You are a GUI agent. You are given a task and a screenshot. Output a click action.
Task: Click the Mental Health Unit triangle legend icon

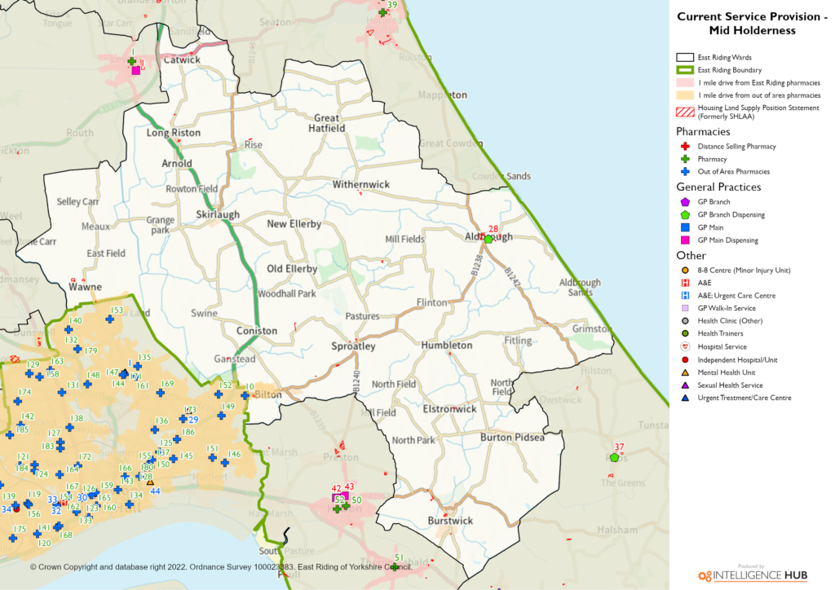click(x=685, y=372)
